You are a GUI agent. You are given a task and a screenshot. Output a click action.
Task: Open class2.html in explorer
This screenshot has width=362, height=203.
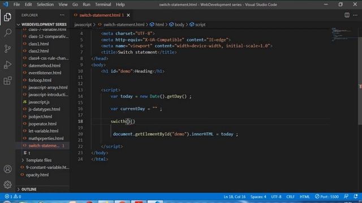[43, 51]
